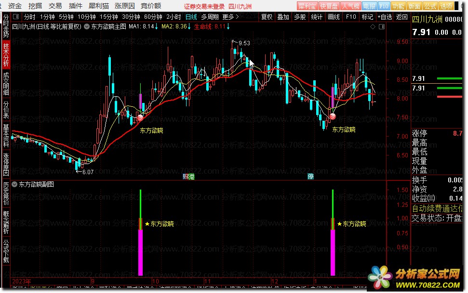Click the diamond icon at chart top-right
Viewport: 468px width, 293px height.
click(x=373, y=27)
